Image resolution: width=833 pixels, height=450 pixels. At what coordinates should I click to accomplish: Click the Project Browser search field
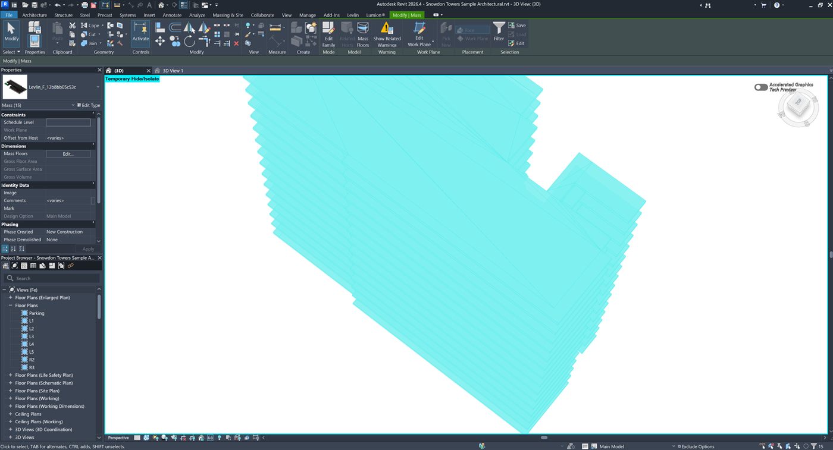click(51, 278)
